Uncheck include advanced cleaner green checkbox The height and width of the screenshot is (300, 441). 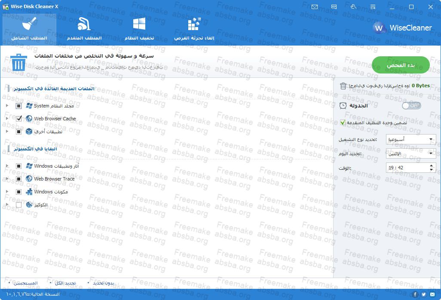point(343,122)
